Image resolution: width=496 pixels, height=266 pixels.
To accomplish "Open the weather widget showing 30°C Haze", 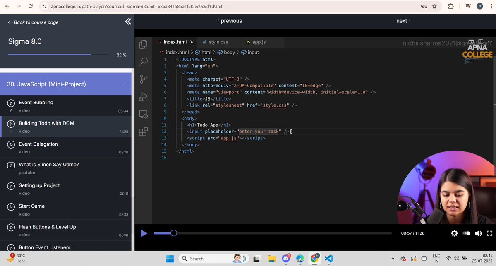I will (x=17, y=259).
